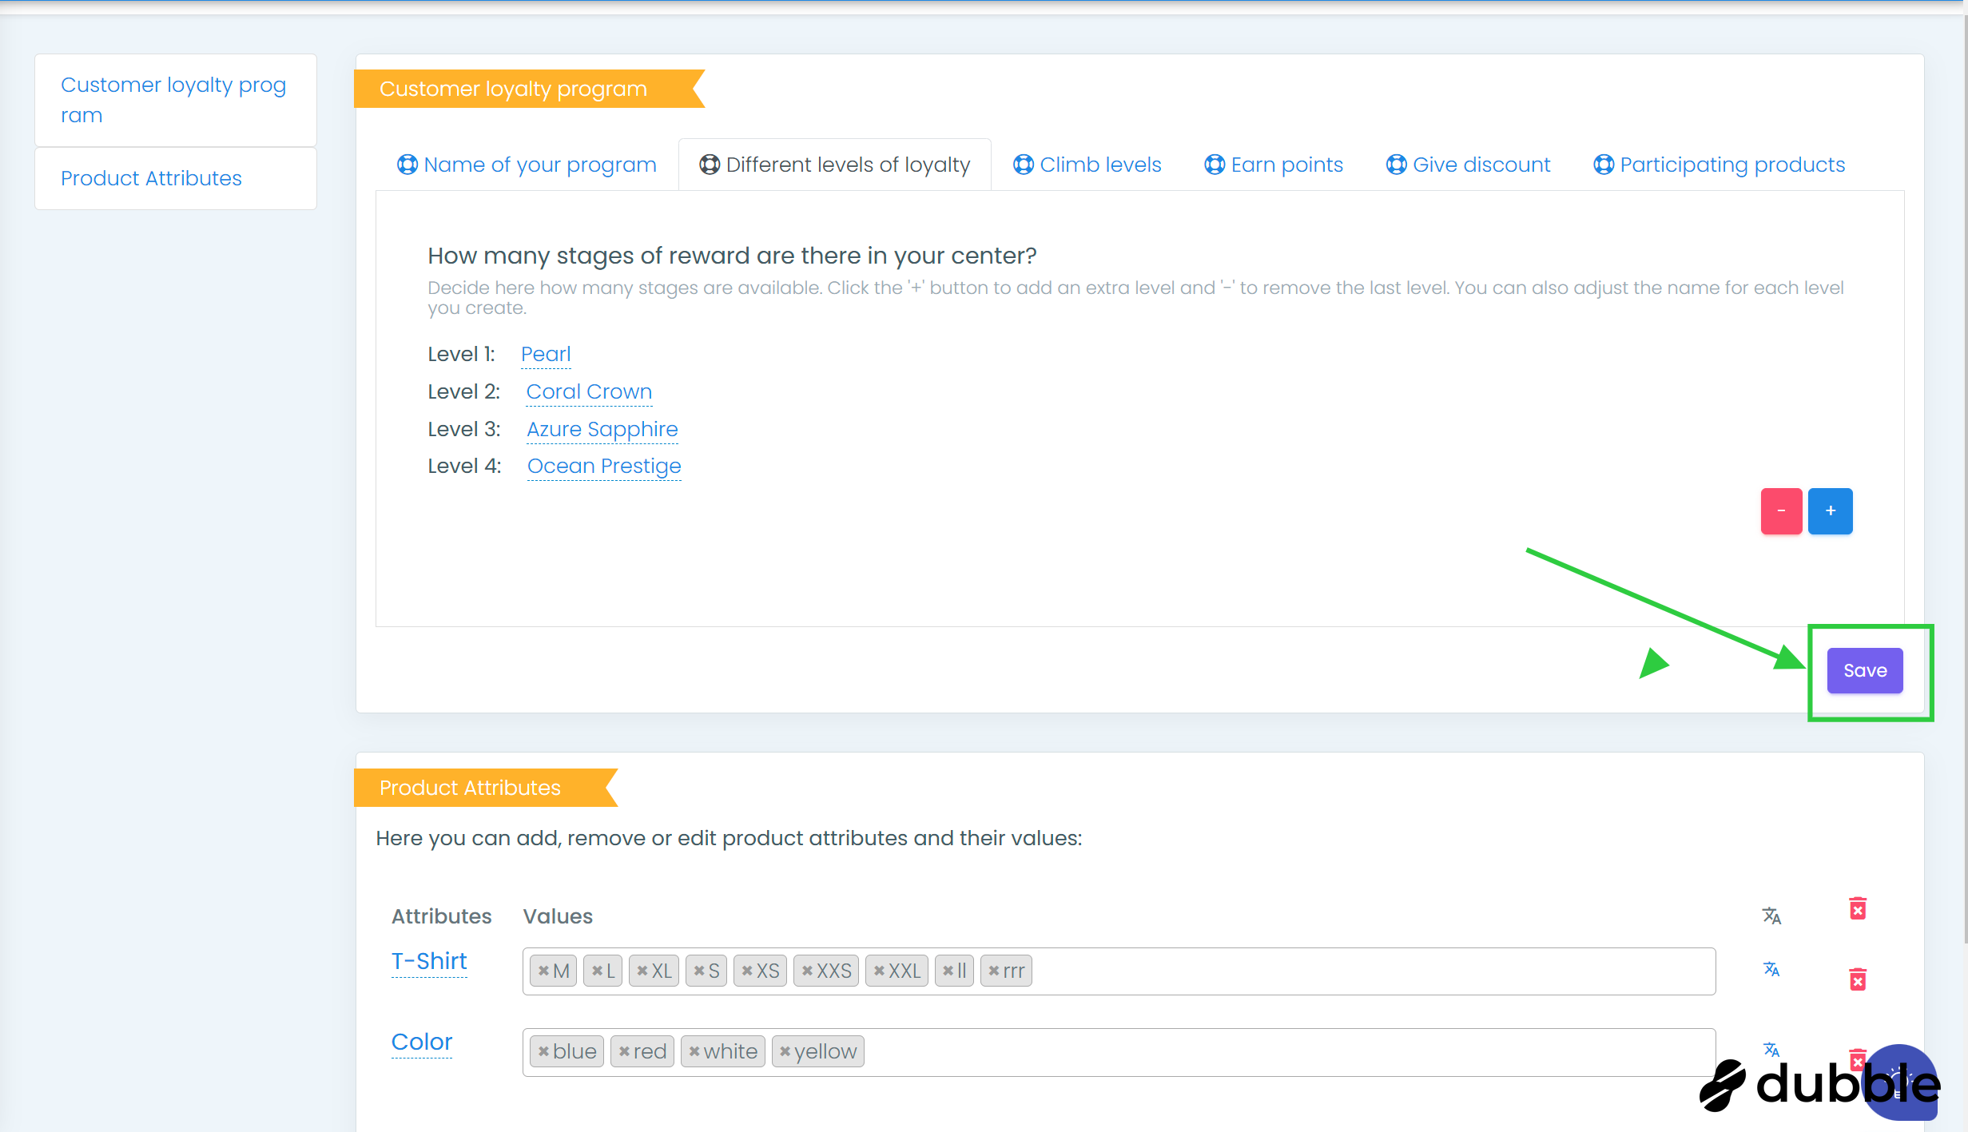
Task: Save the loyalty program settings
Action: [1864, 671]
